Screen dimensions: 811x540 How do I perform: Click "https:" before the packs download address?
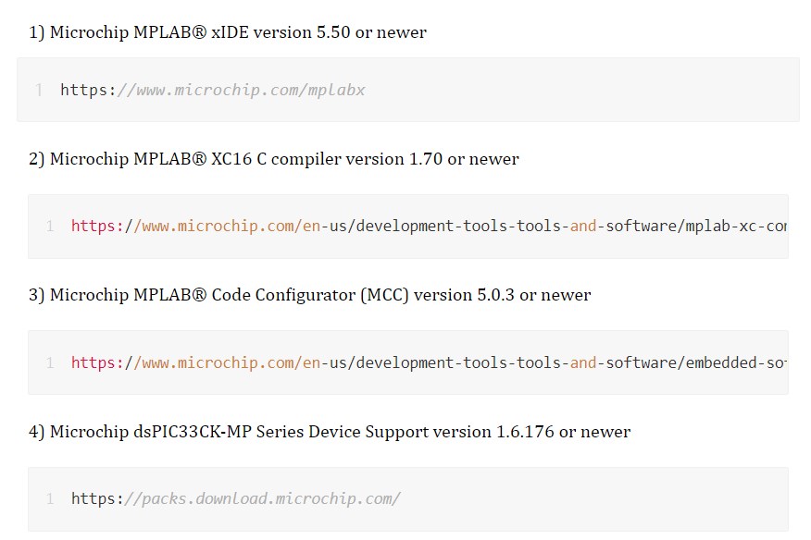pyautogui.click(x=100, y=498)
